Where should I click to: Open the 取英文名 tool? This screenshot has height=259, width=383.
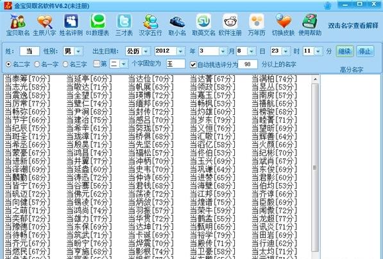pos(203,25)
